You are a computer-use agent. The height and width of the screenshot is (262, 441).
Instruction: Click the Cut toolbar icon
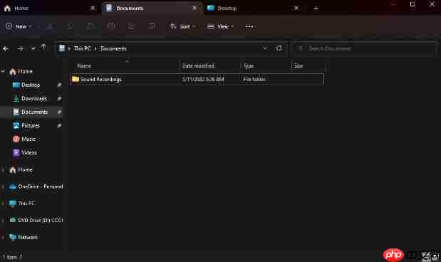[50, 26]
